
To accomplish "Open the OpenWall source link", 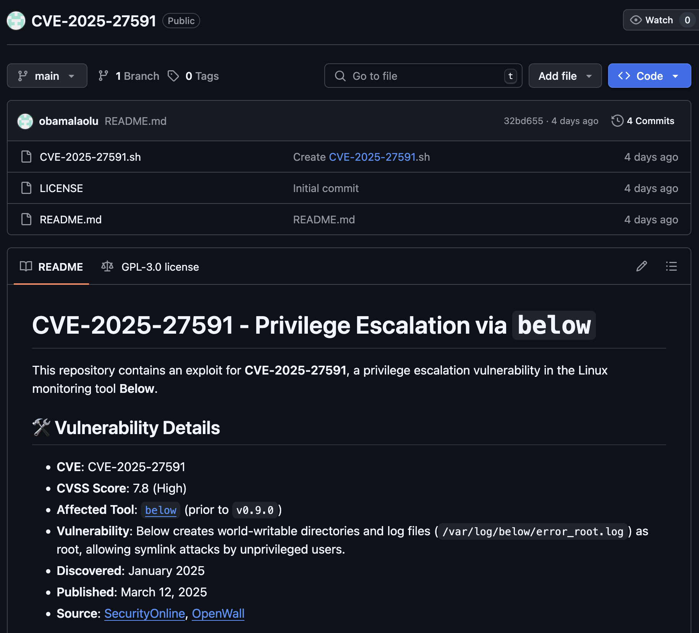I will pos(218,613).
